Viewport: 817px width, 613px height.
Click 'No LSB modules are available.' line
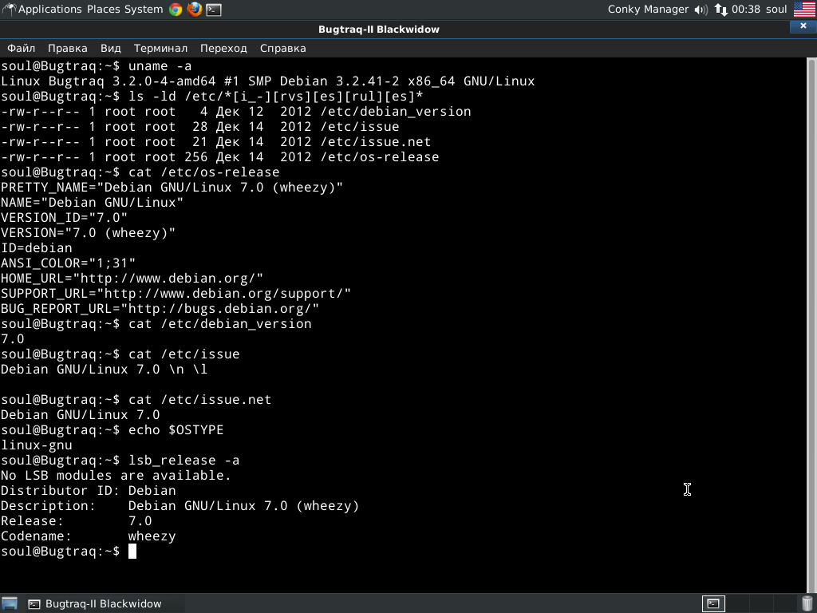pos(116,476)
